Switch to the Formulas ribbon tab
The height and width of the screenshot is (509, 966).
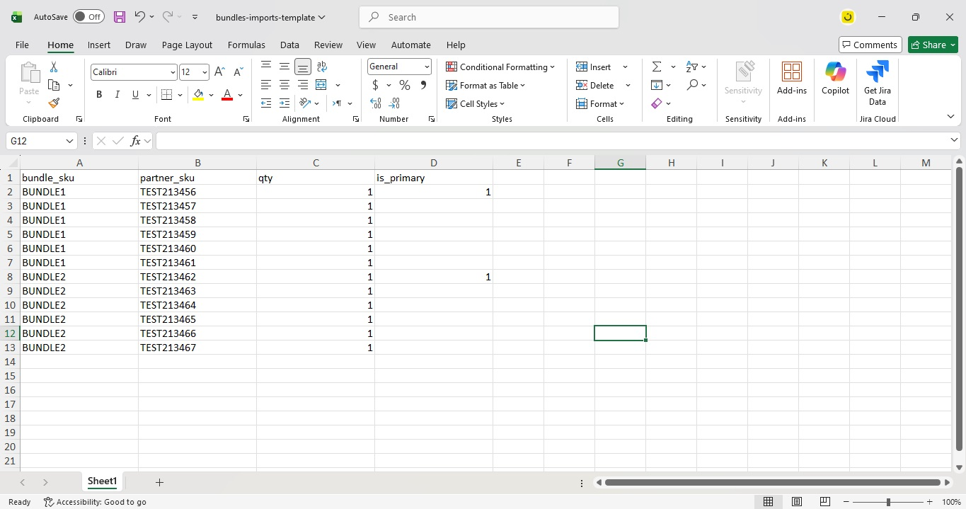pyautogui.click(x=246, y=45)
